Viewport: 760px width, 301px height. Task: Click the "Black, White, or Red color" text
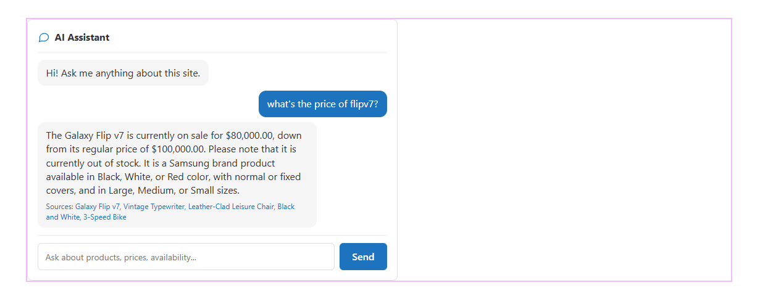[x=153, y=176]
